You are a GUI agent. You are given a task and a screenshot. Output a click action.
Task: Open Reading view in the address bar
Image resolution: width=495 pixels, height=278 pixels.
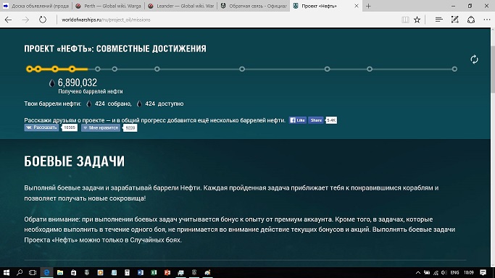(x=405, y=20)
